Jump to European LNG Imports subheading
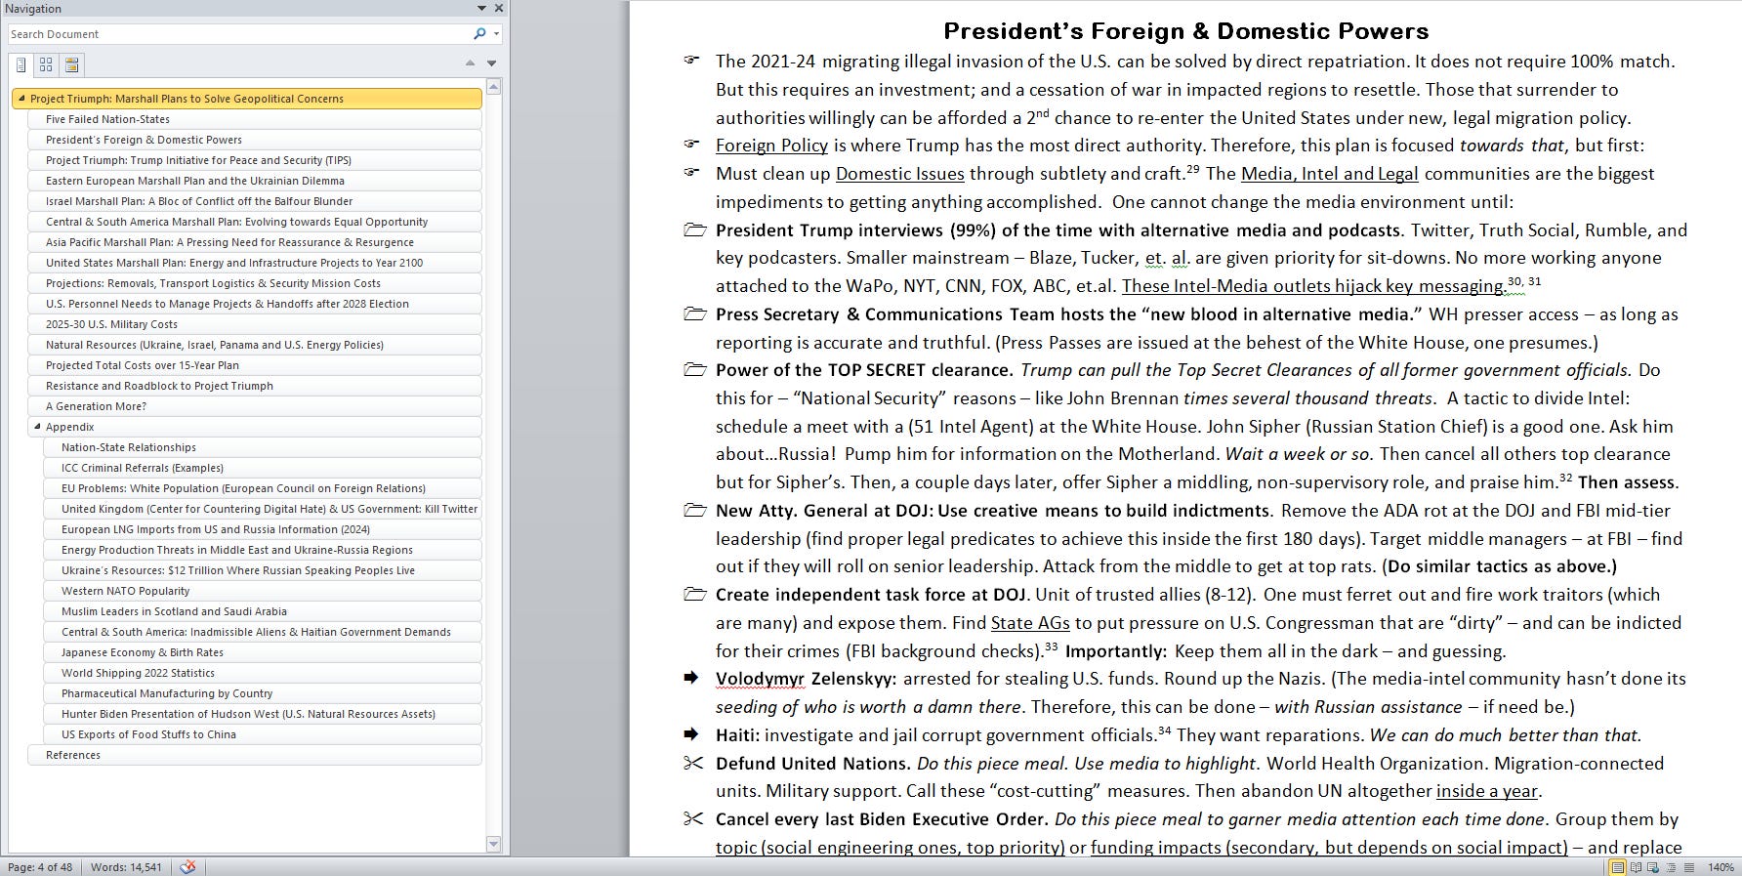1742x876 pixels. pos(263,529)
